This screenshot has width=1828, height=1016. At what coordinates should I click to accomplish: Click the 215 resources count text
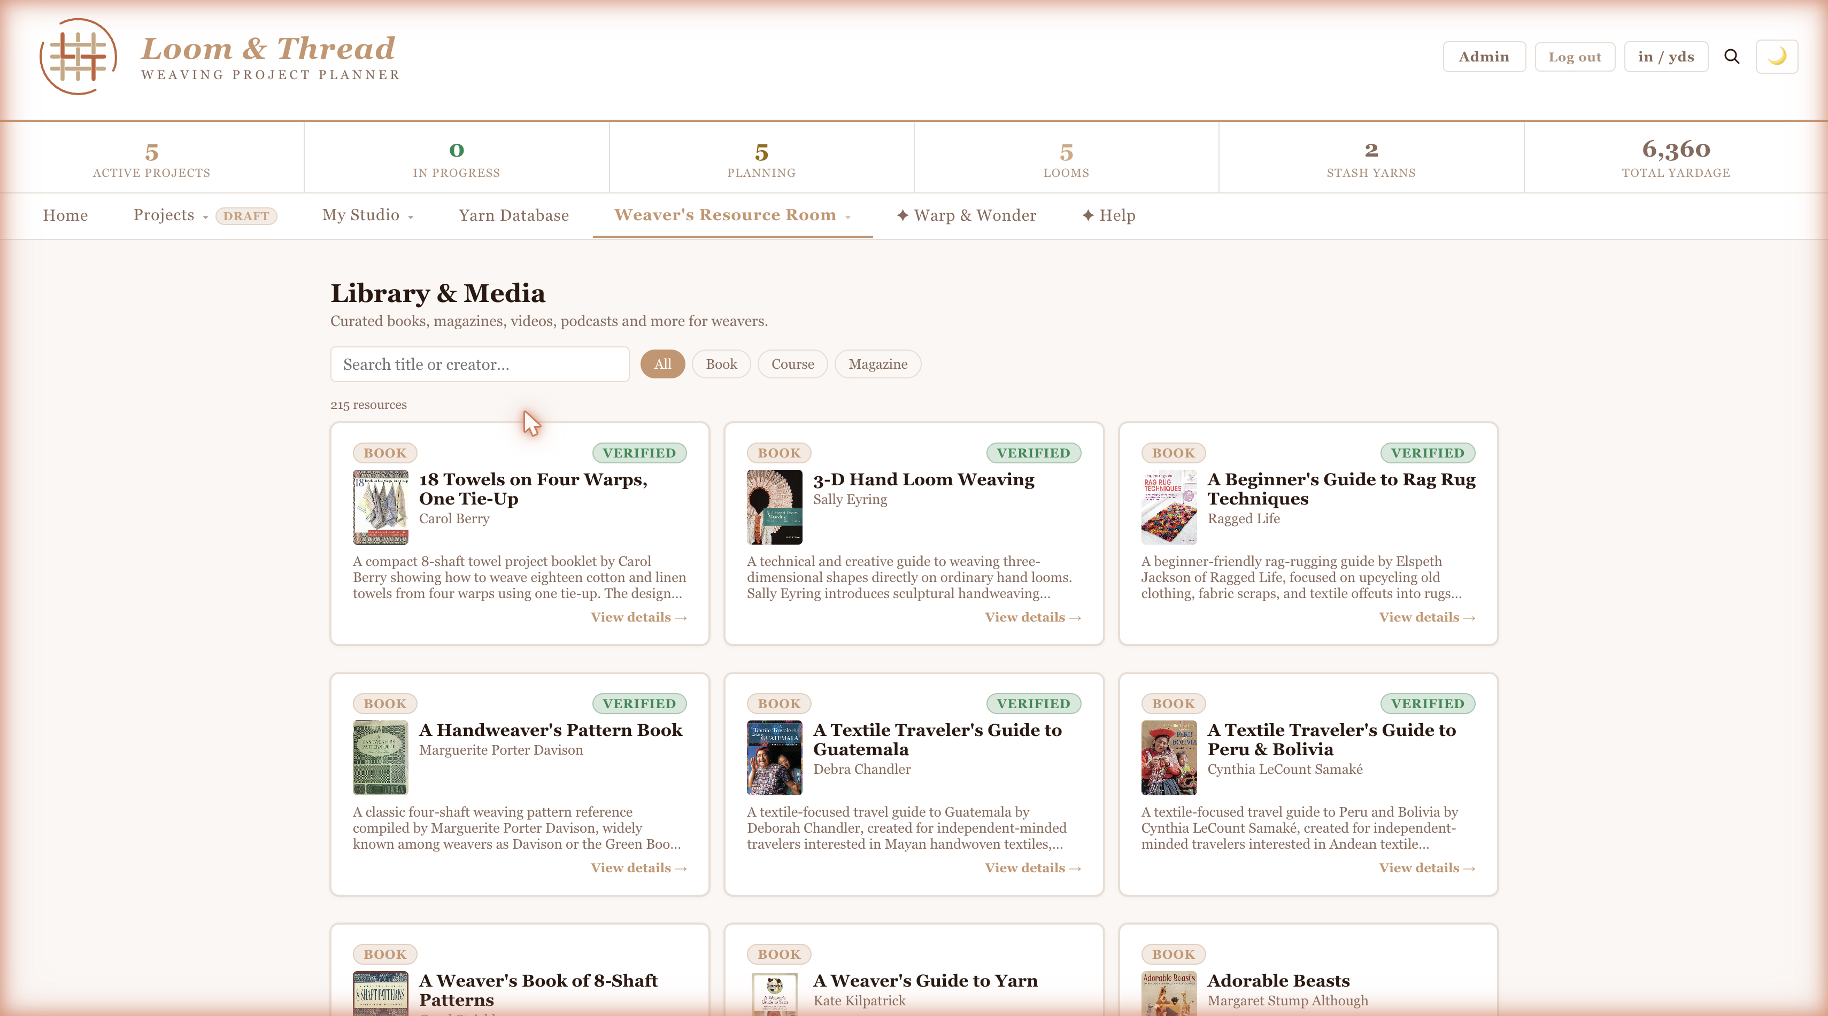click(368, 405)
